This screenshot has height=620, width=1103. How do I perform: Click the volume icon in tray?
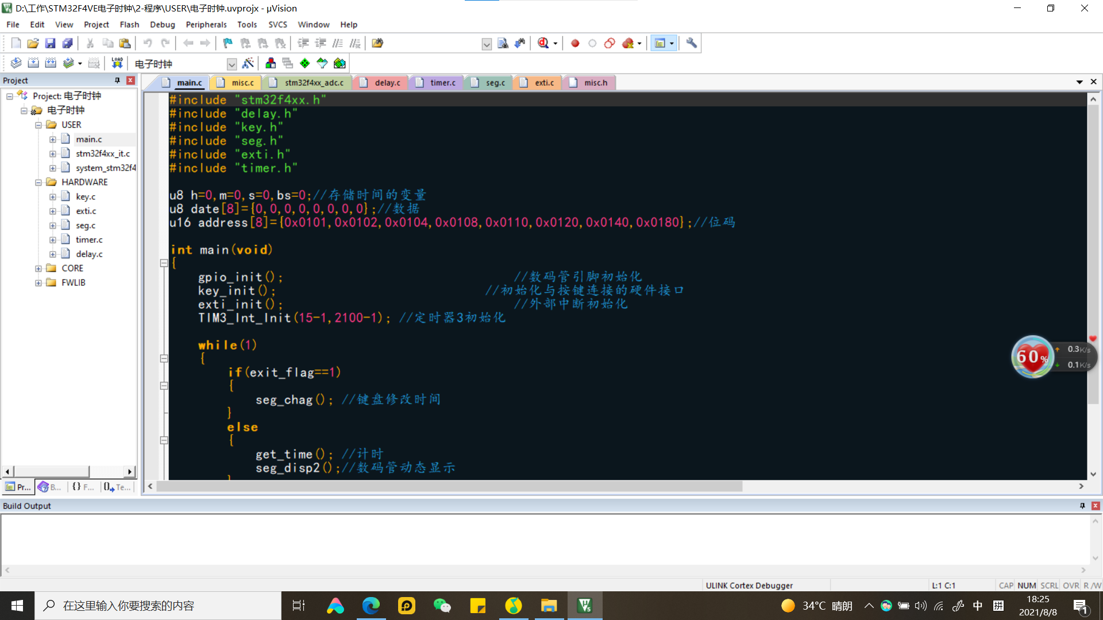(921, 606)
